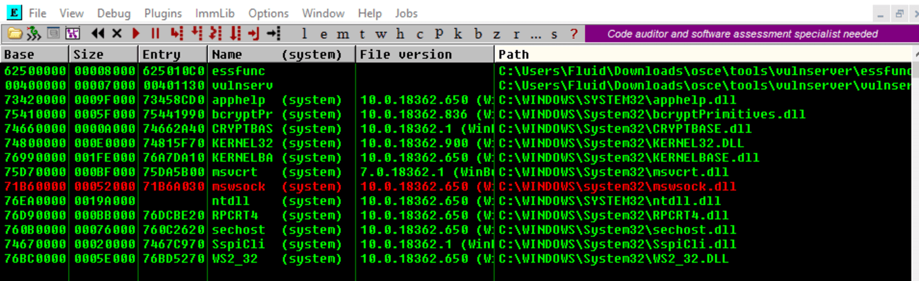Screen dimensions: 919x281
Task: Sort by the Entry column header
Action: (173, 54)
